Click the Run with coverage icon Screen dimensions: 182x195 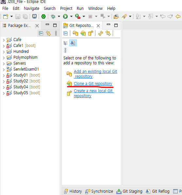(78, 16)
